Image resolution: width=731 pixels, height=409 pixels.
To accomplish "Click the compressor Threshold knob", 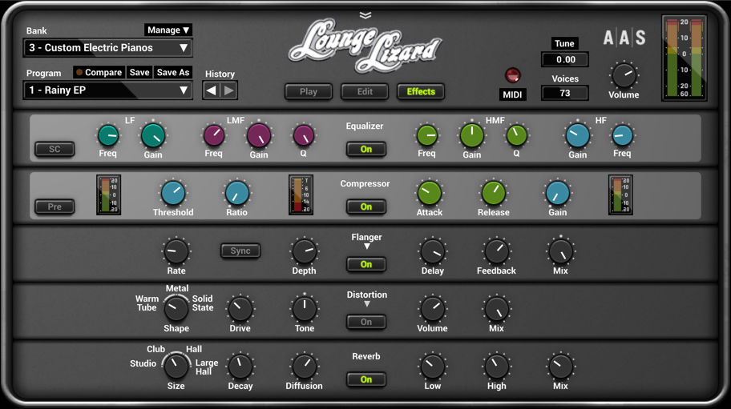I will [x=173, y=193].
